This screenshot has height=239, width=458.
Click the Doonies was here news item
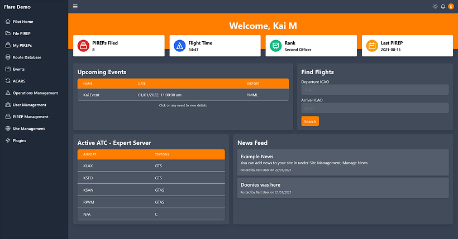(x=343, y=188)
